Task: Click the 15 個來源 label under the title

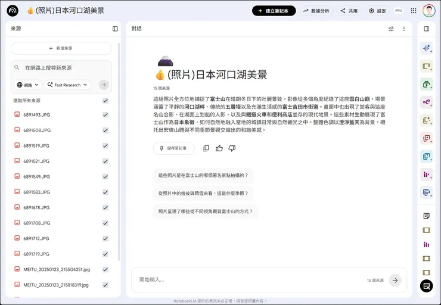Action: click(162, 88)
